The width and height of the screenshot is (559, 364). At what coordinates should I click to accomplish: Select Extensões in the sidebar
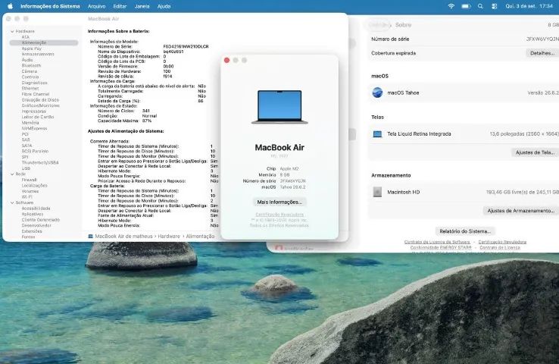pos(32,231)
